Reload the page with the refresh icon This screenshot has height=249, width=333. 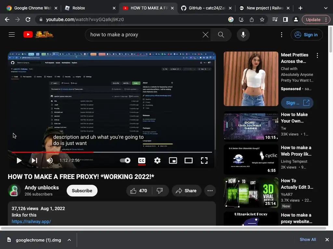click(28, 19)
